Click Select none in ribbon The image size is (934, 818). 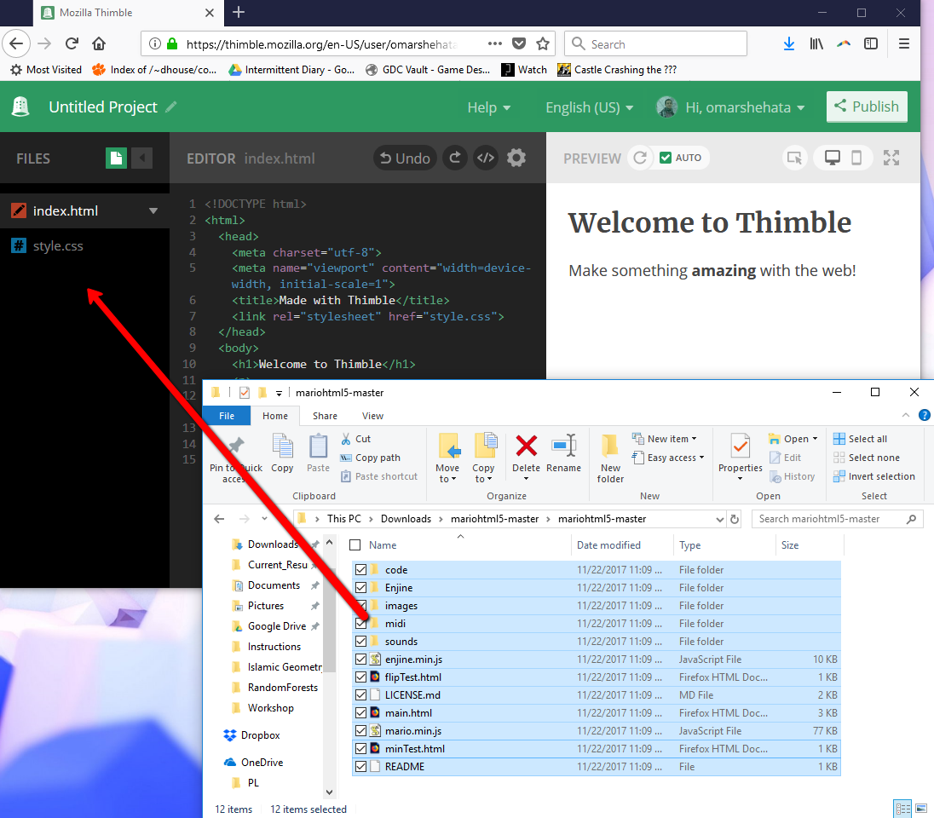pyautogui.click(x=867, y=458)
